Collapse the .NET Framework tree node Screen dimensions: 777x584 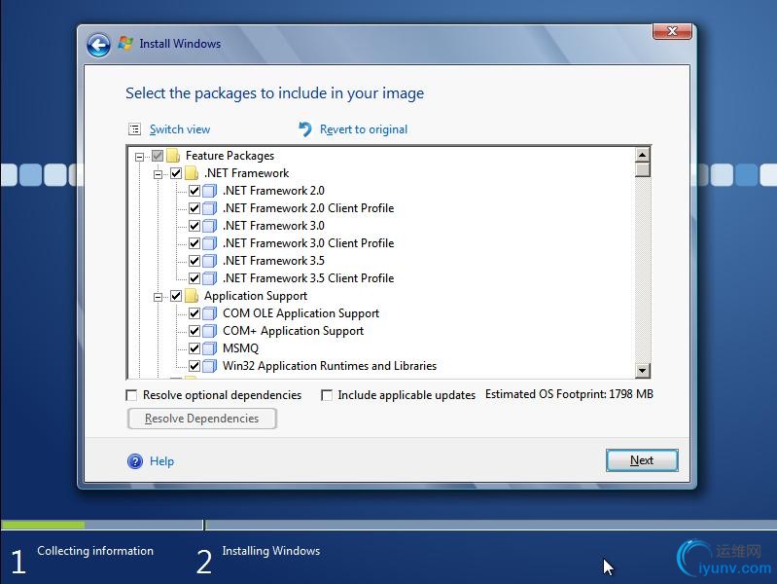(159, 174)
